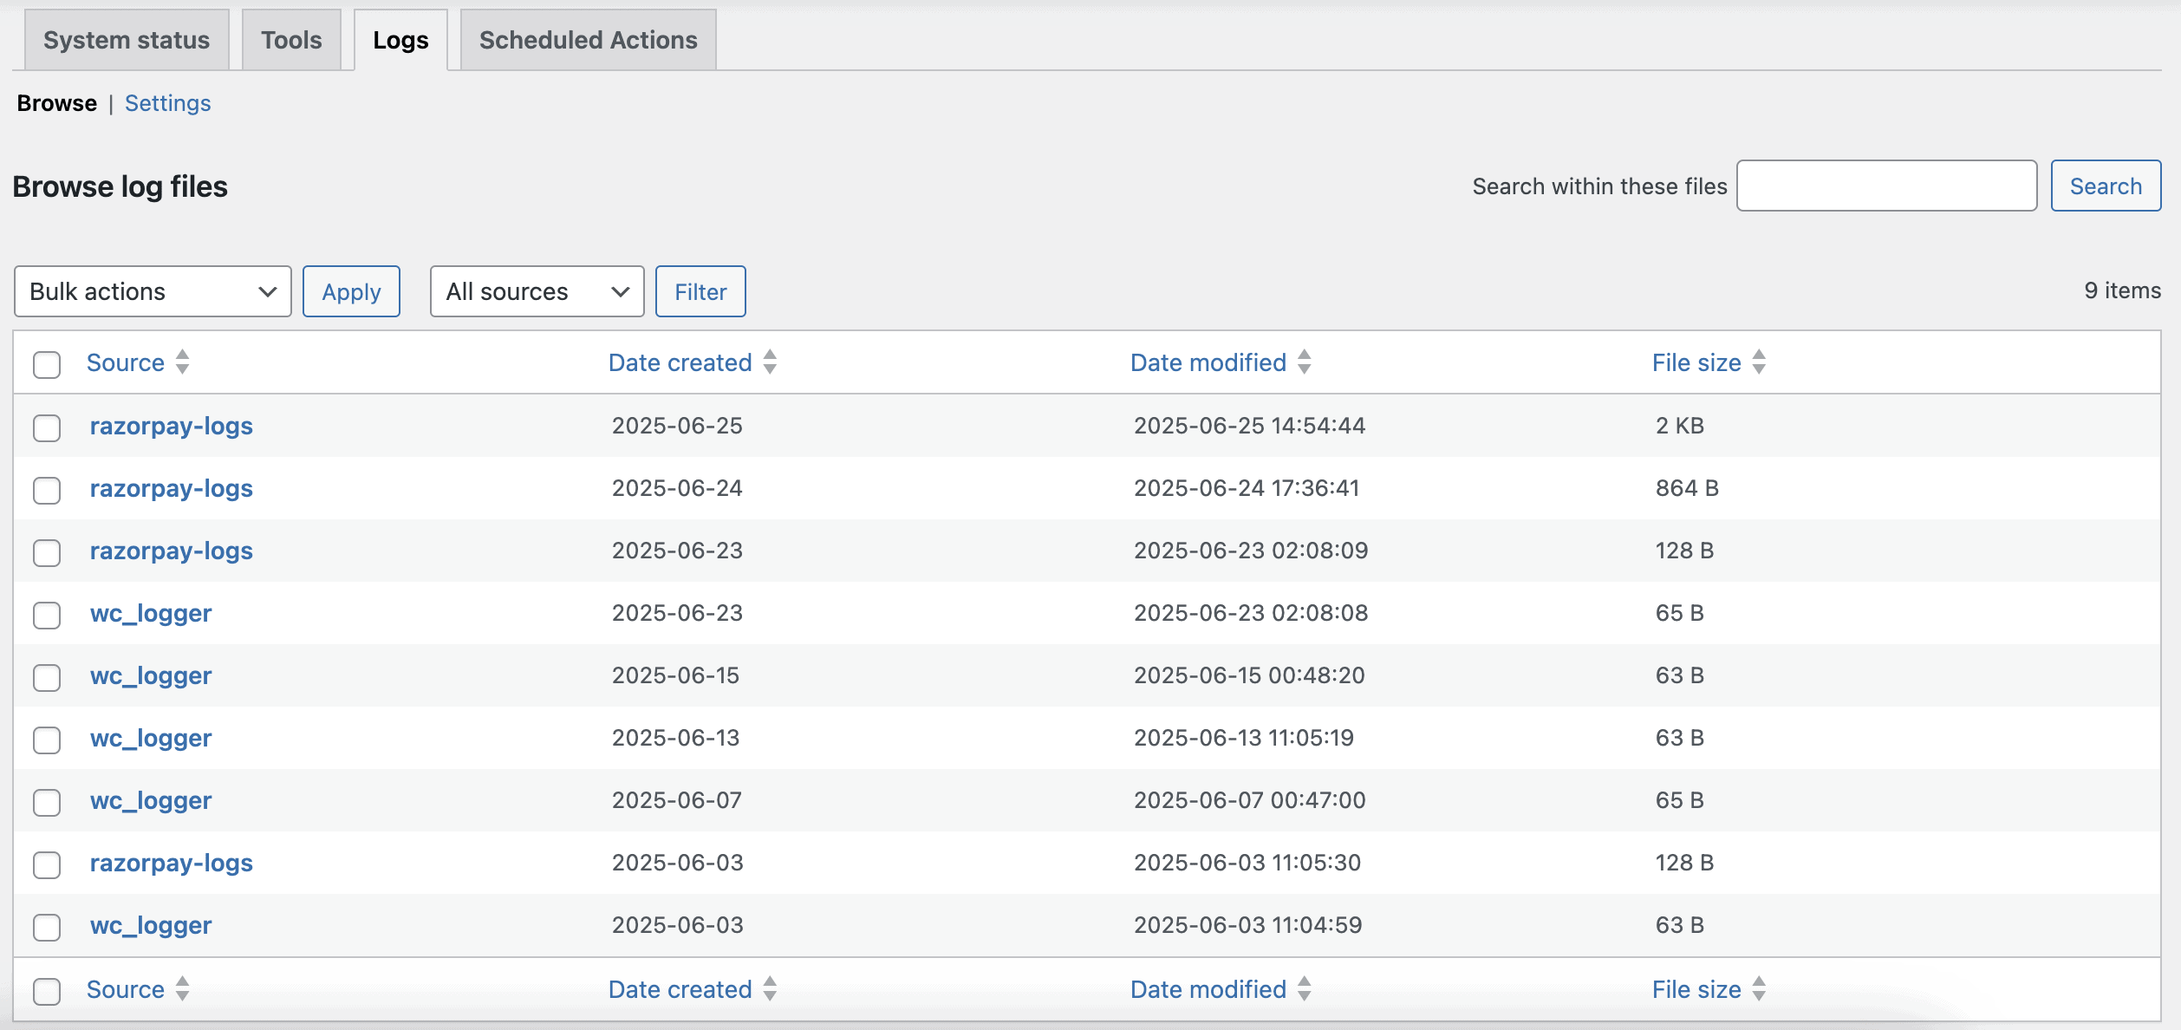Image resolution: width=2181 pixels, height=1030 pixels.
Task: Click footer File size sort arrows
Action: point(1759,989)
